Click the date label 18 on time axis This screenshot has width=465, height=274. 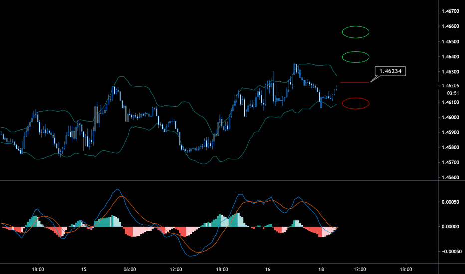321,269
